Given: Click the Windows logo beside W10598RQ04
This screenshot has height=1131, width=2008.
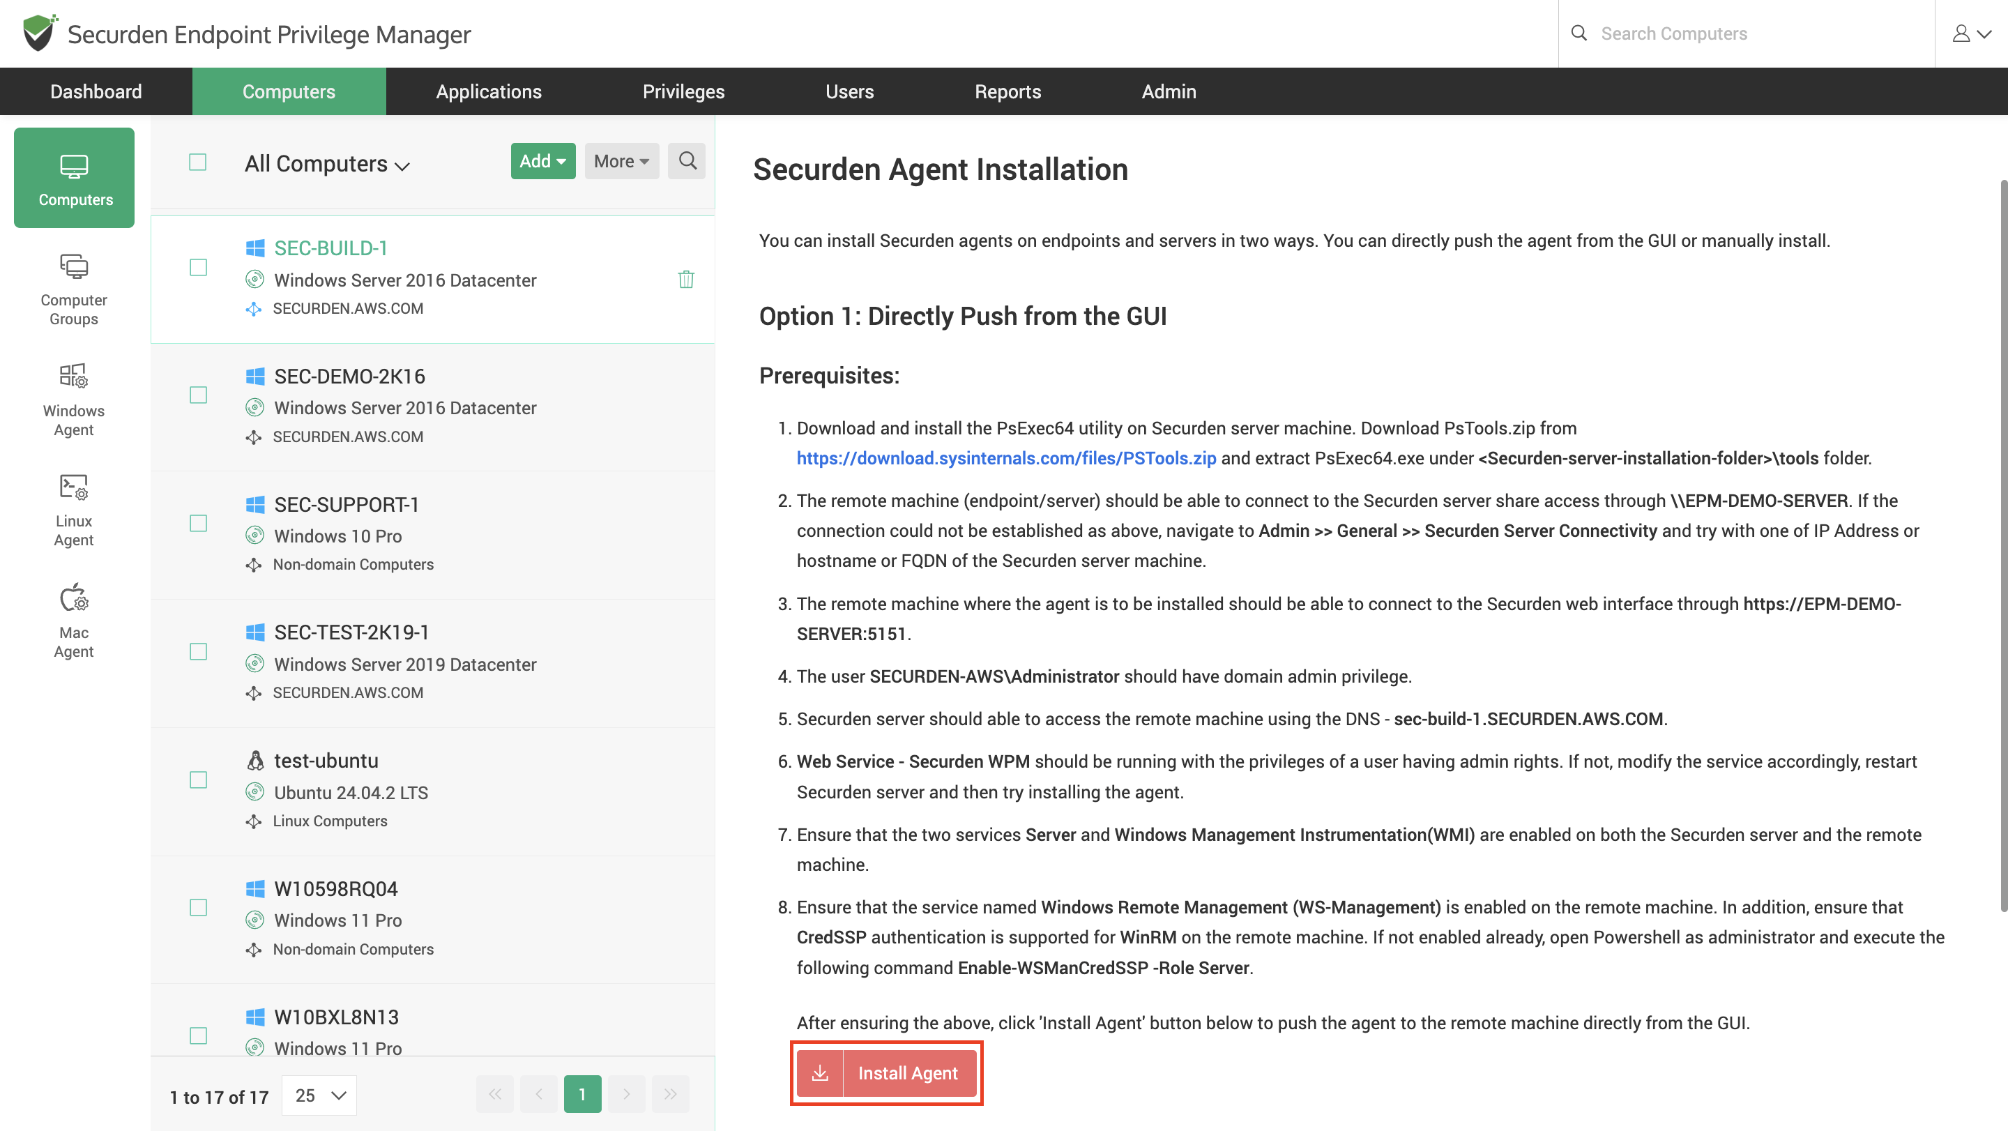Looking at the screenshot, I should [x=255, y=888].
